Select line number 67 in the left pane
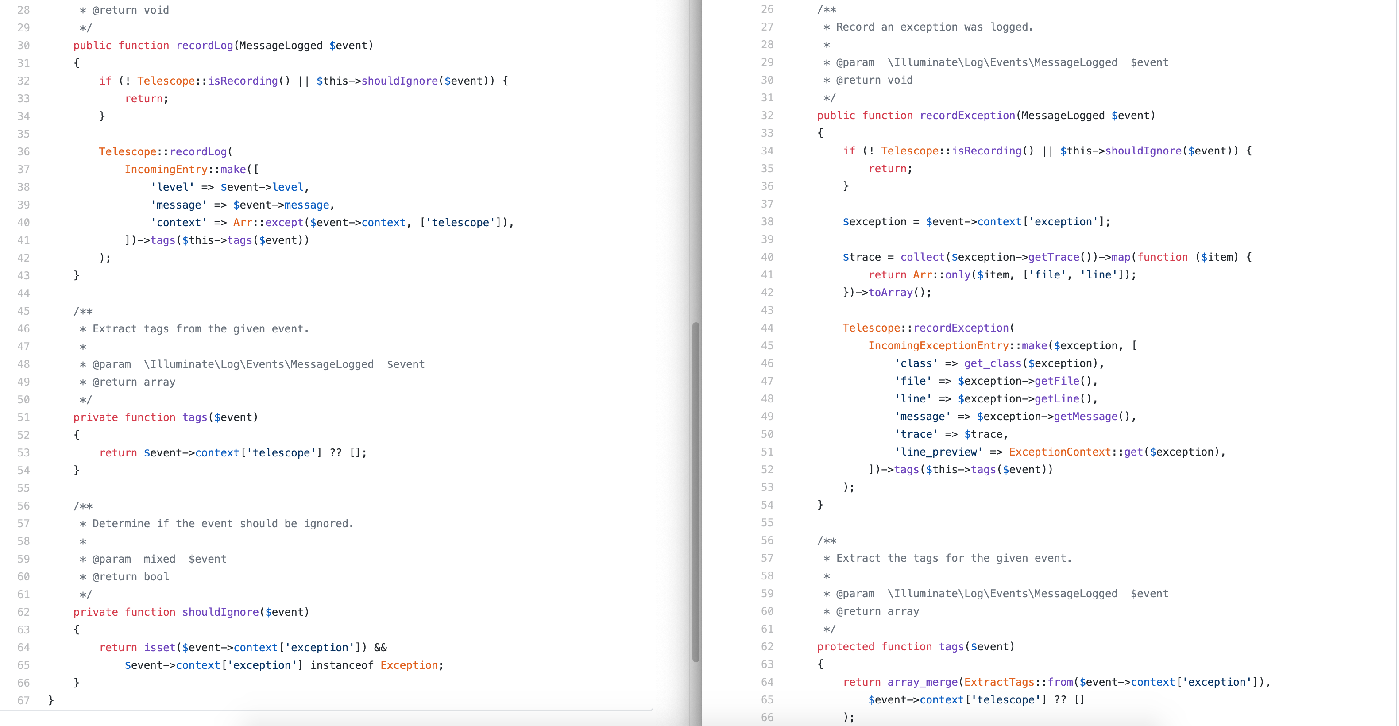The width and height of the screenshot is (1399, 726). click(x=24, y=700)
